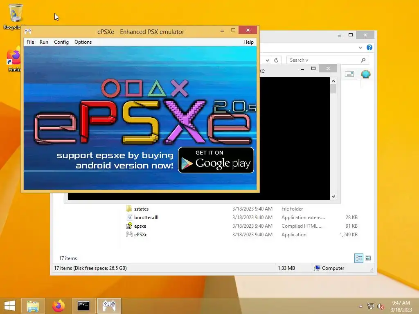Click scroll down arrow in console window

click(333, 197)
